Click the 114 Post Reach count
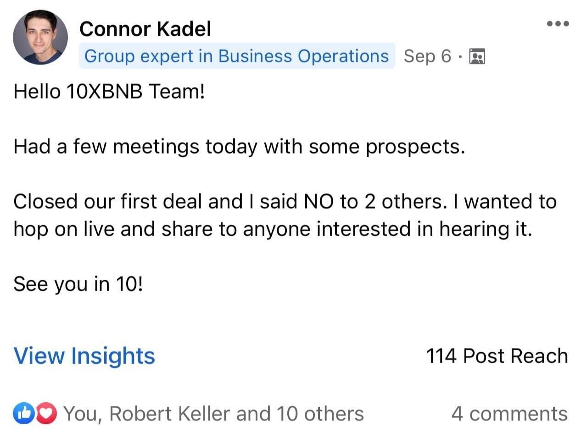Image resolution: width=581 pixels, height=431 pixels. click(x=497, y=356)
